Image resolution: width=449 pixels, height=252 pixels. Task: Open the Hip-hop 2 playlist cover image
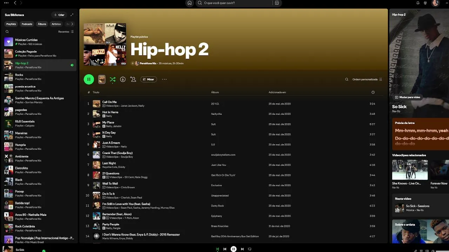coord(105,44)
